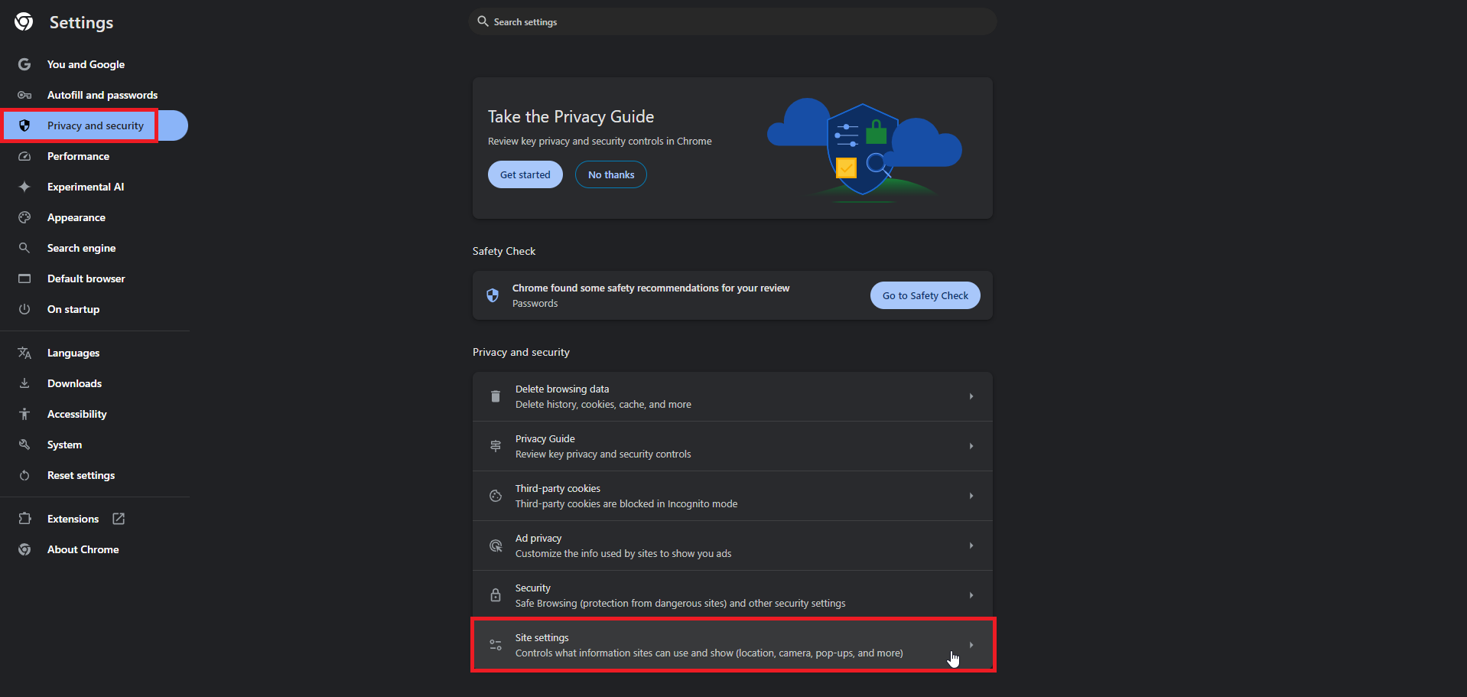The width and height of the screenshot is (1467, 697).
Task: Click the Chrome logo beside Settings
Action: pyautogui.click(x=24, y=21)
